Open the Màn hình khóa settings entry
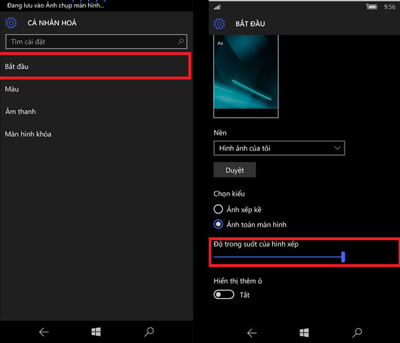The height and width of the screenshot is (343, 400). coord(28,134)
